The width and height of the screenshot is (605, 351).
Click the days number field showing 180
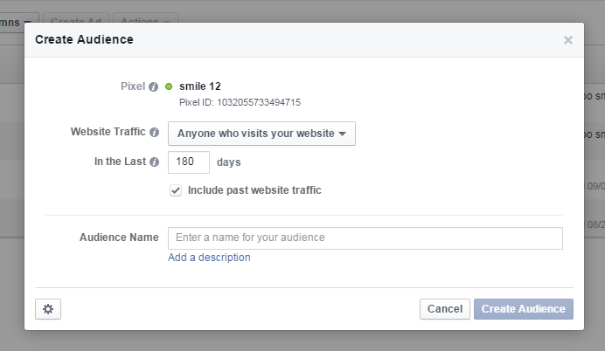188,162
